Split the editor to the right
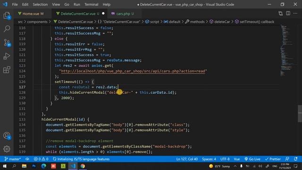Image resolution: width=302 pixels, height=170 pixels. (x=288, y=13)
